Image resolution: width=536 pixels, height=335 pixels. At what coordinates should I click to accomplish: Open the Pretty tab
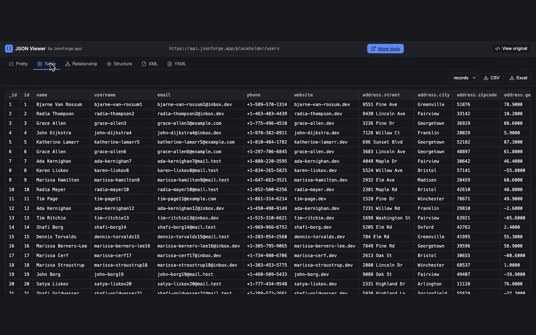coord(18,64)
